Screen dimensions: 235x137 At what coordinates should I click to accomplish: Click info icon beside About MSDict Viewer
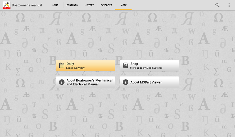coord(125,82)
